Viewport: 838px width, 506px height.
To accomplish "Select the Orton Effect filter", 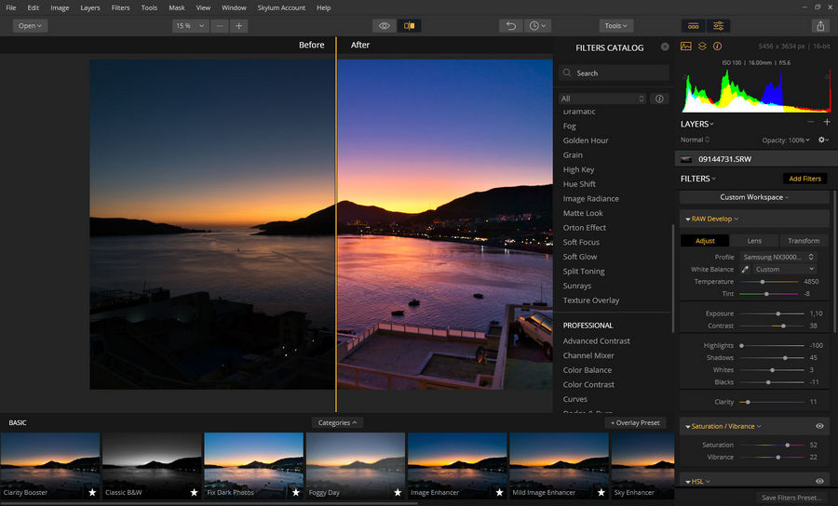I will (x=584, y=227).
